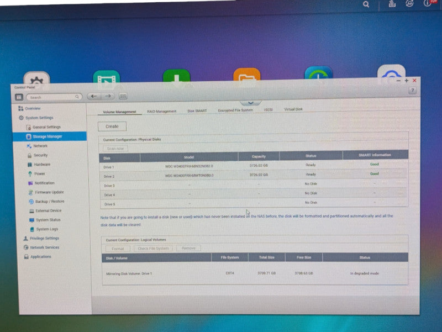The image size is (442, 332).
Task: Click the SMART Information column header
Action: pyautogui.click(x=375, y=155)
